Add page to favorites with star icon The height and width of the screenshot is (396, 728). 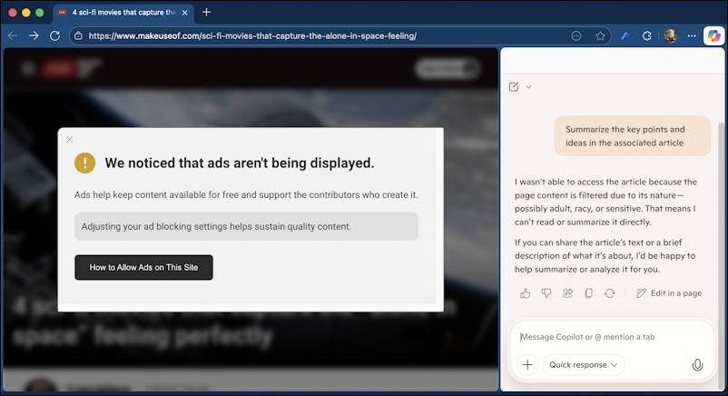click(600, 35)
